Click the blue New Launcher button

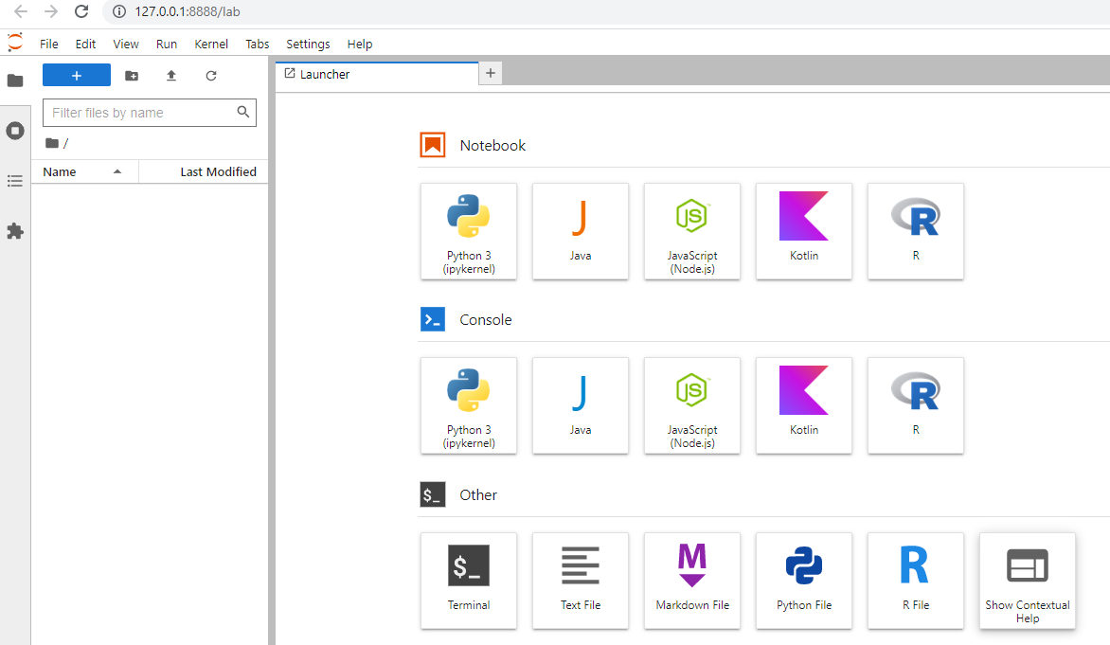[77, 75]
